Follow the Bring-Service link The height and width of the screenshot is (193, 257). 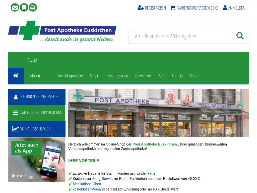click(x=103, y=179)
